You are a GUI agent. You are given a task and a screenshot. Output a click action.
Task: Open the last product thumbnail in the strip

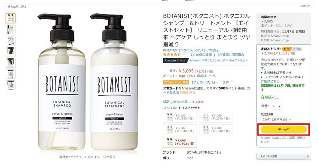(11, 85)
